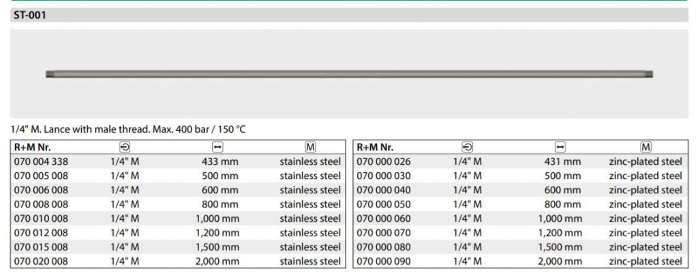
Task: Click the 431 mm length cell
Action: tap(563, 161)
